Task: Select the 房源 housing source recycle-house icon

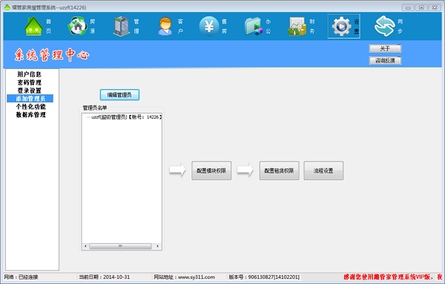Action: coord(77,26)
